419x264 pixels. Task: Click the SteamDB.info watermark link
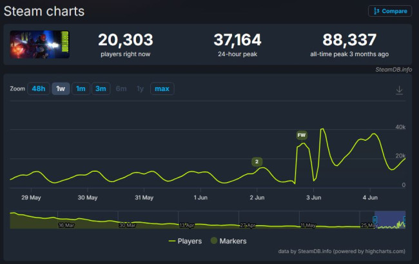pos(394,70)
